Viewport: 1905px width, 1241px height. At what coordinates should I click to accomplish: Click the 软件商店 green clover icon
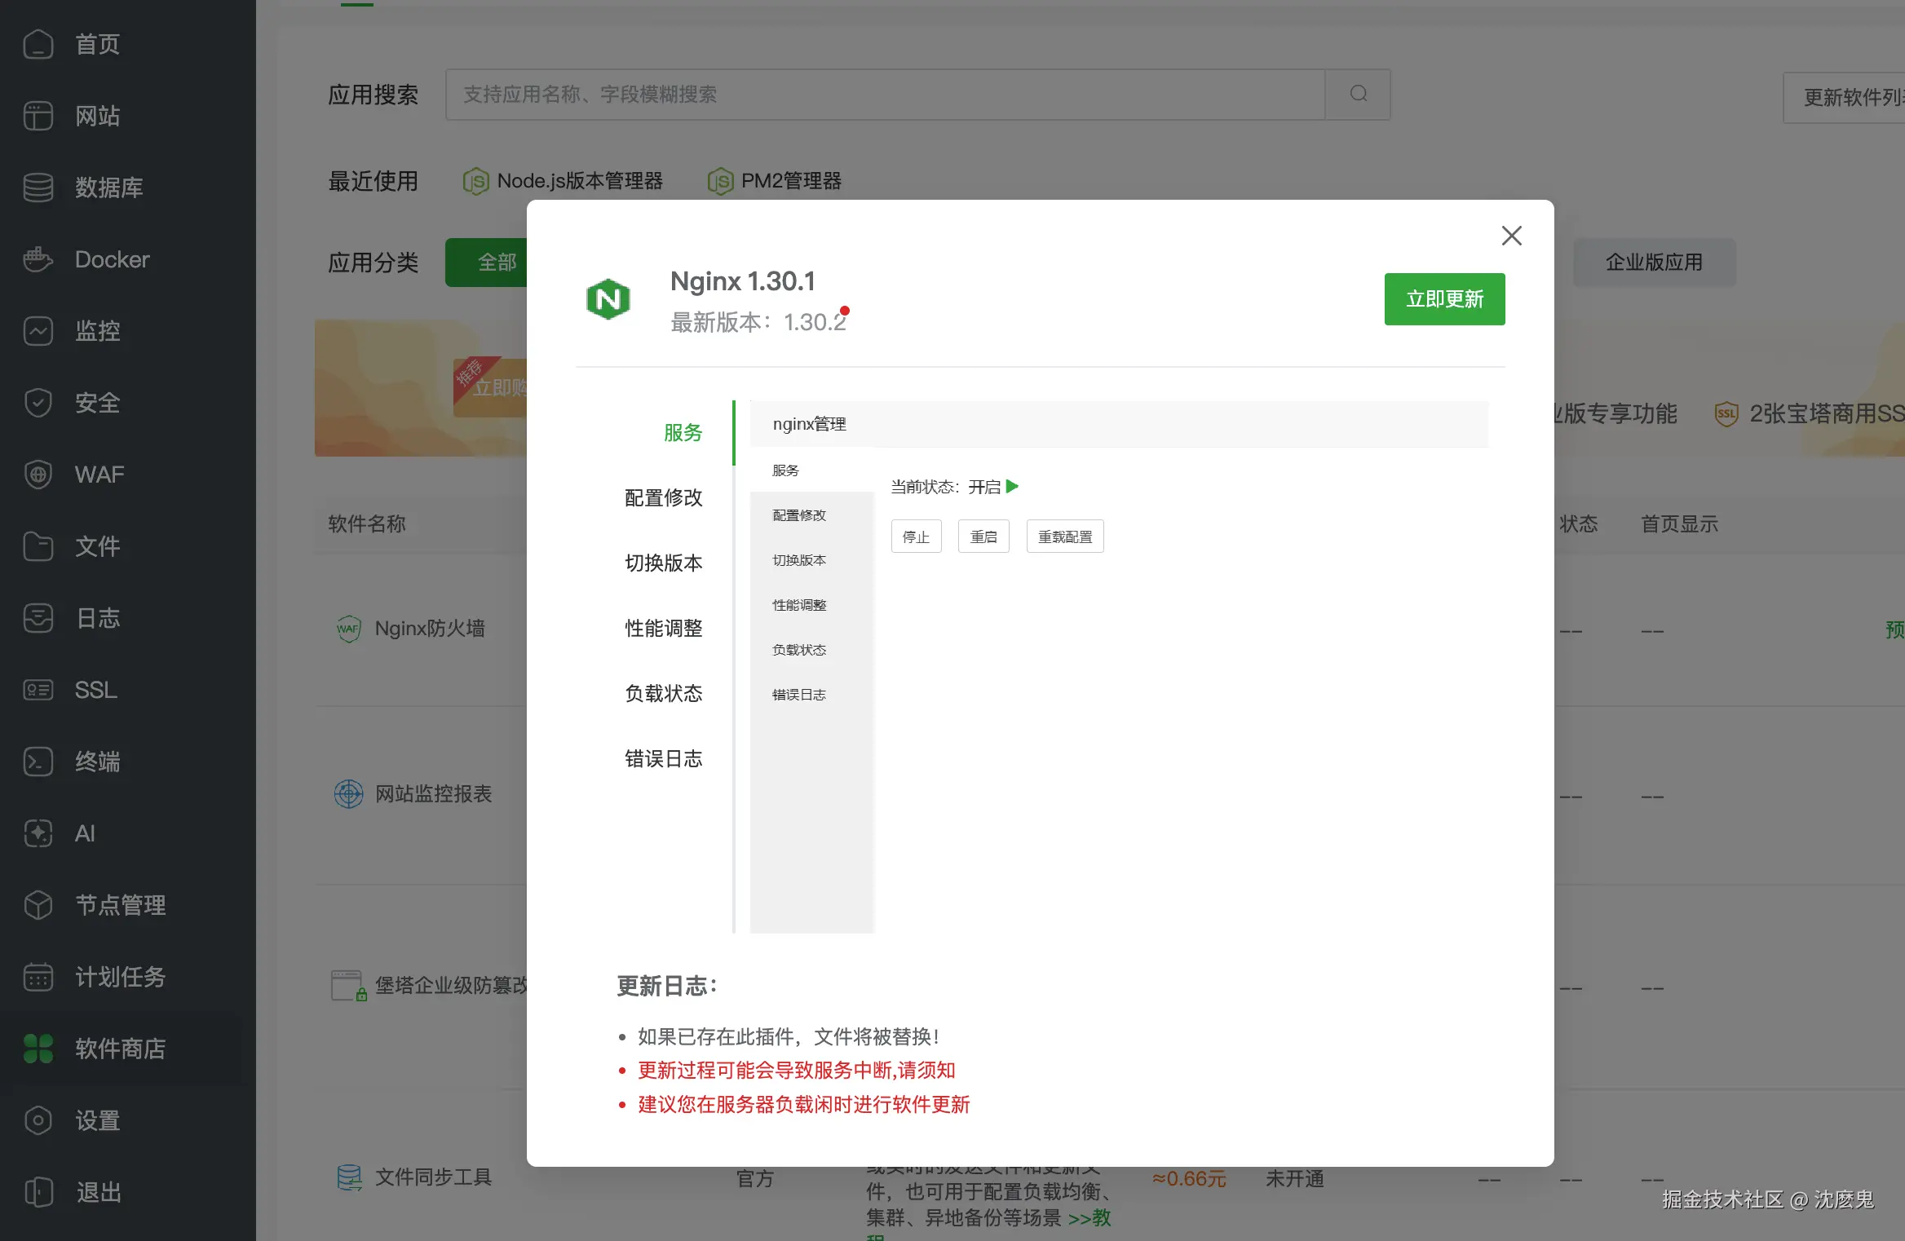pos(38,1049)
